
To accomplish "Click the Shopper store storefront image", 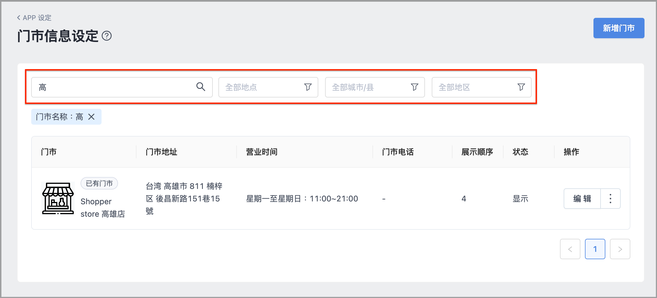I will pyautogui.click(x=58, y=198).
